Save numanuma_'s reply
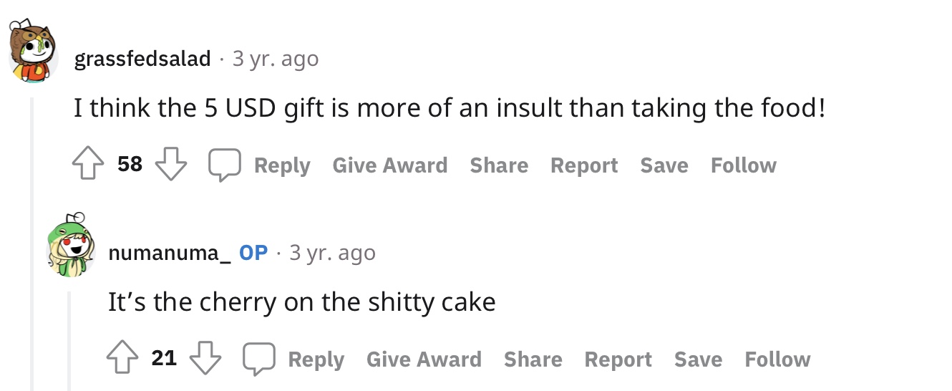This screenshot has width=952, height=391. (x=699, y=359)
